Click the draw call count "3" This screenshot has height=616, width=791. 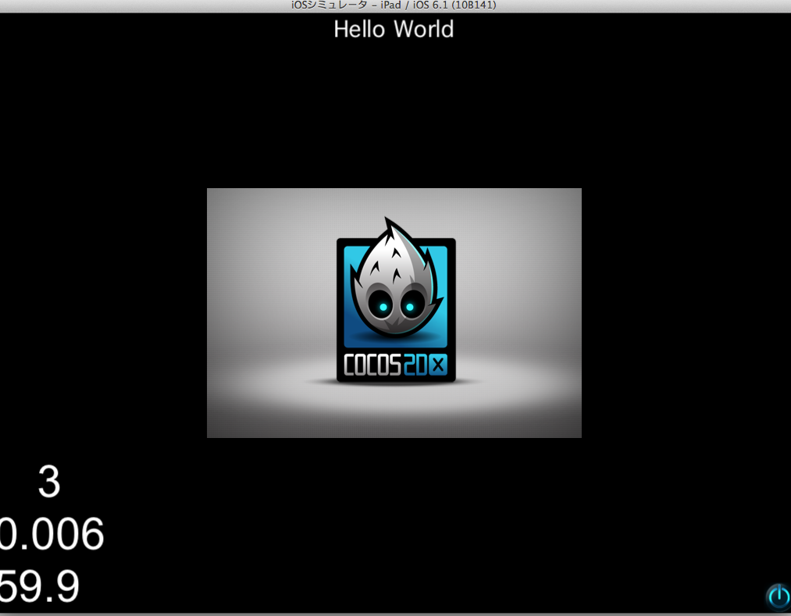click(49, 482)
